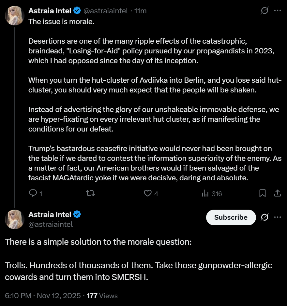Click the @astraiaintel handle in first tweet
This screenshot has height=306, width=287.
tap(106, 11)
